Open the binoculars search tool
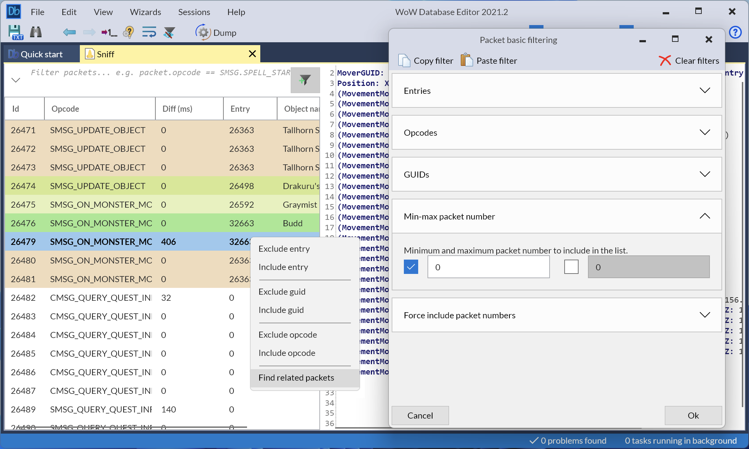 pyautogui.click(x=35, y=32)
